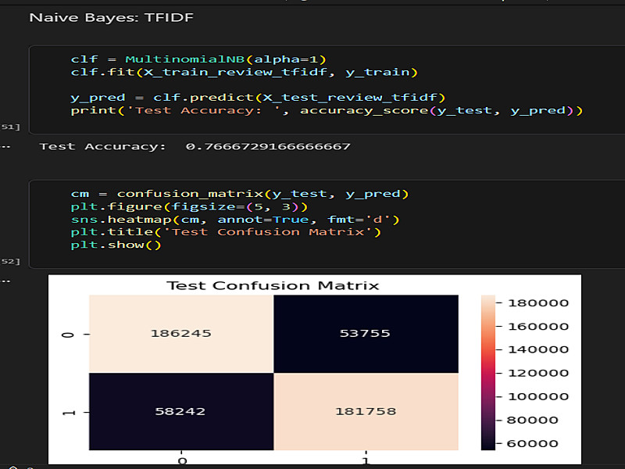Viewport: 625px width, 469px height.
Task: Click the execution count 51 label
Action: click(x=12, y=126)
